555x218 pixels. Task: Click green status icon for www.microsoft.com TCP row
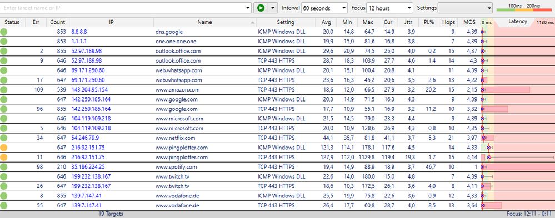pos(4,128)
